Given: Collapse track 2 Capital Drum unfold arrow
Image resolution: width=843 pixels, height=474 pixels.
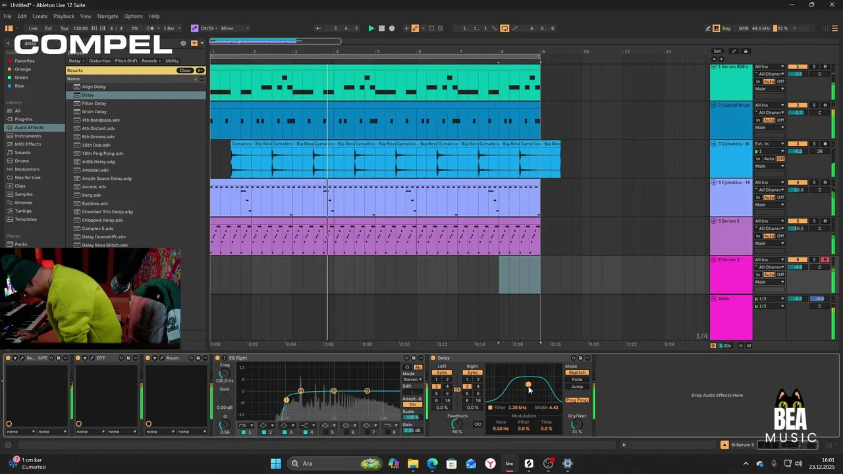Looking at the screenshot, I should point(714,105).
